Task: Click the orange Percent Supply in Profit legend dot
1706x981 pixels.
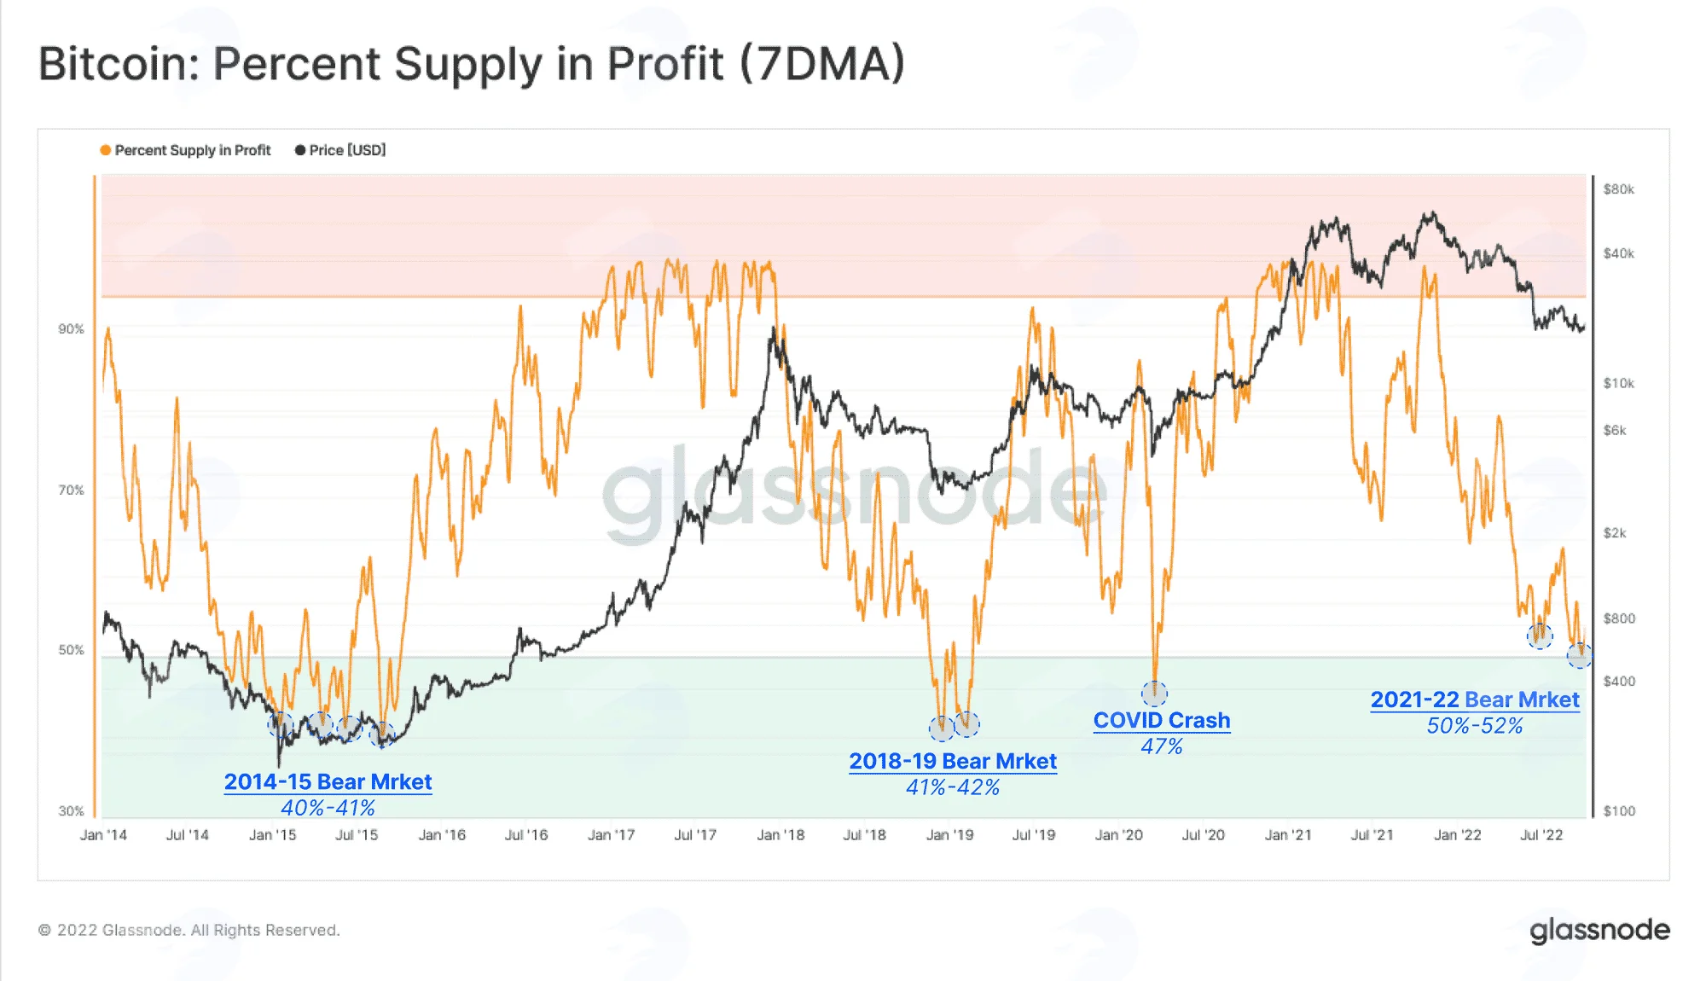Action: pos(106,150)
